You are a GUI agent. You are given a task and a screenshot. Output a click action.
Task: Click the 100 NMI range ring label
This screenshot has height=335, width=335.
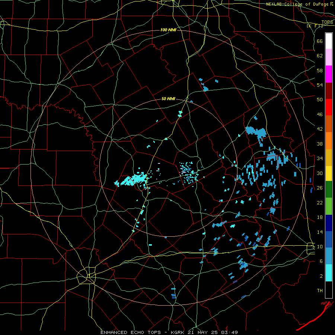[168, 30]
